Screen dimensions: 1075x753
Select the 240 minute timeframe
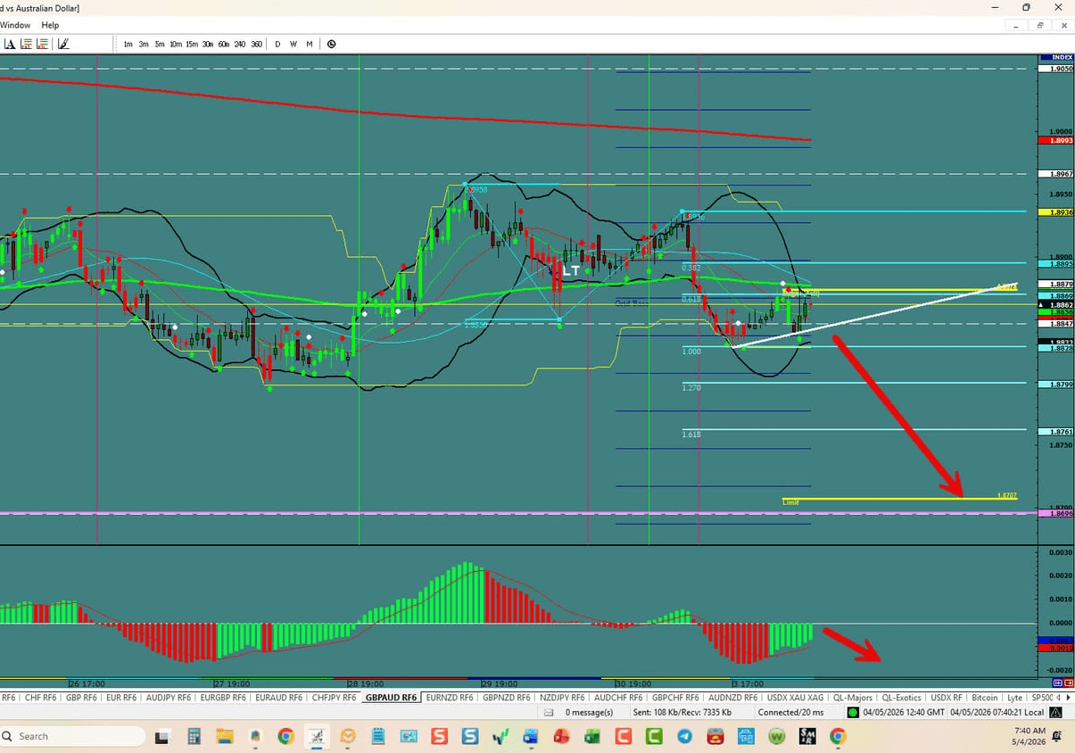(x=240, y=44)
